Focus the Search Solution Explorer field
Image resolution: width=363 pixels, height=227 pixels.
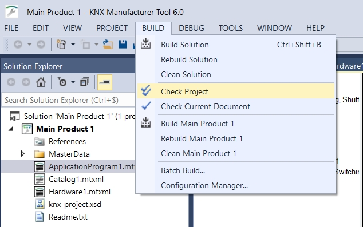tap(69, 100)
